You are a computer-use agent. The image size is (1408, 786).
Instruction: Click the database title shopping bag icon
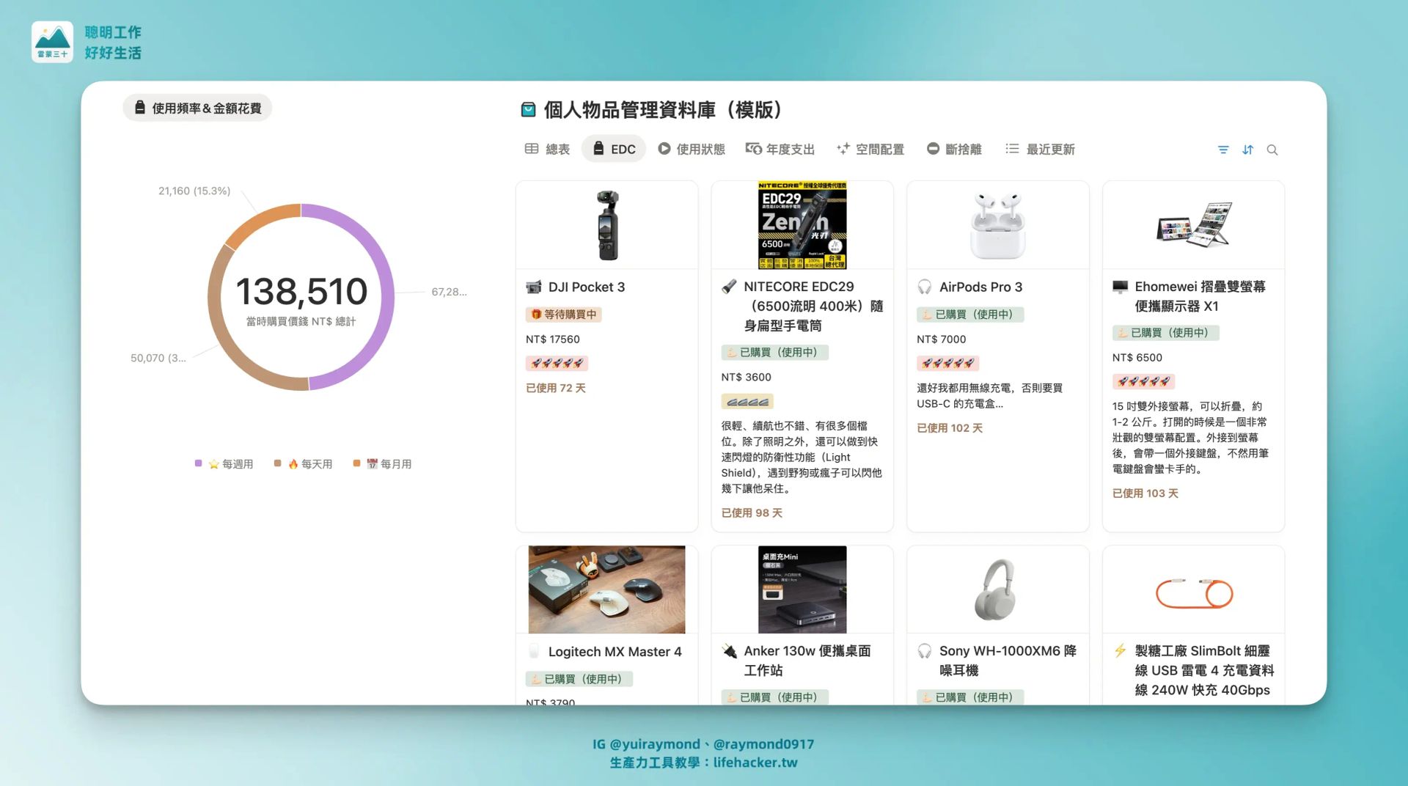click(x=528, y=110)
